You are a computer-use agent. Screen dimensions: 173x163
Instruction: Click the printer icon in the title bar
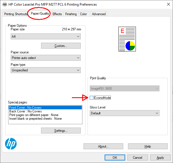[x=5, y=4]
